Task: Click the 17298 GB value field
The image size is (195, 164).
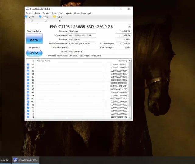Action: 123,35
